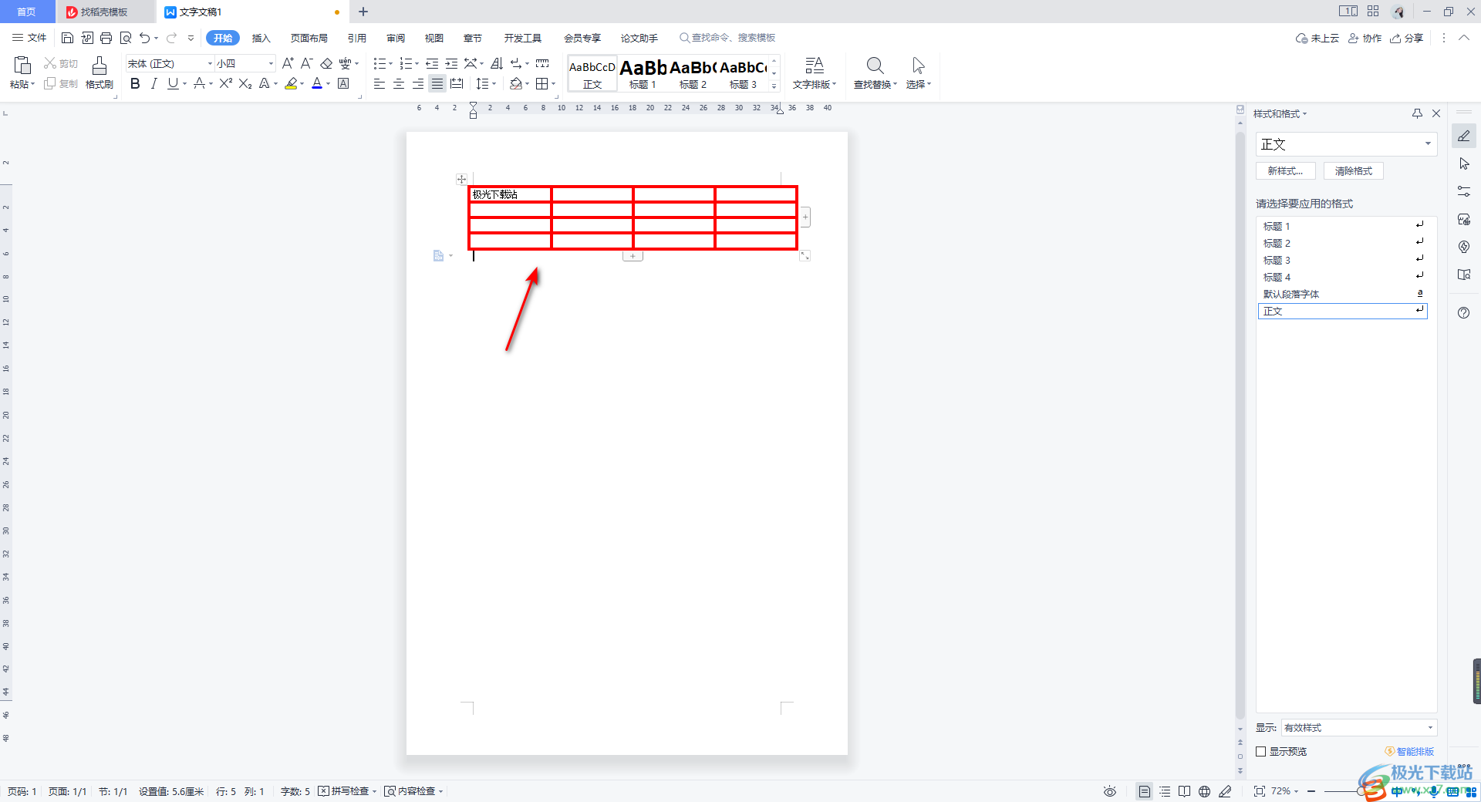Align text right
Viewport: 1481px width, 802px height.
[417, 83]
